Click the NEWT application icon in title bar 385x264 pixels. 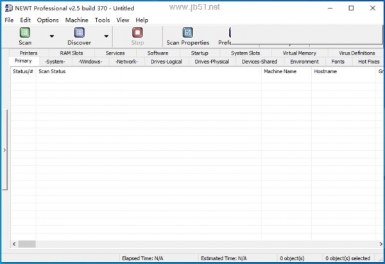[8, 8]
